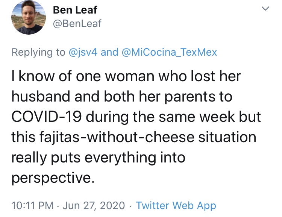Image resolution: width=282 pixels, height=217 pixels.
Task: Select the Jun 27, 2020 date
Action: coord(94,205)
